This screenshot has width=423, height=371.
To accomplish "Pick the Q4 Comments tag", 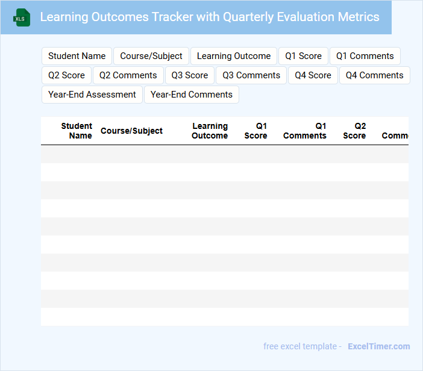I will (x=375, y=75).
